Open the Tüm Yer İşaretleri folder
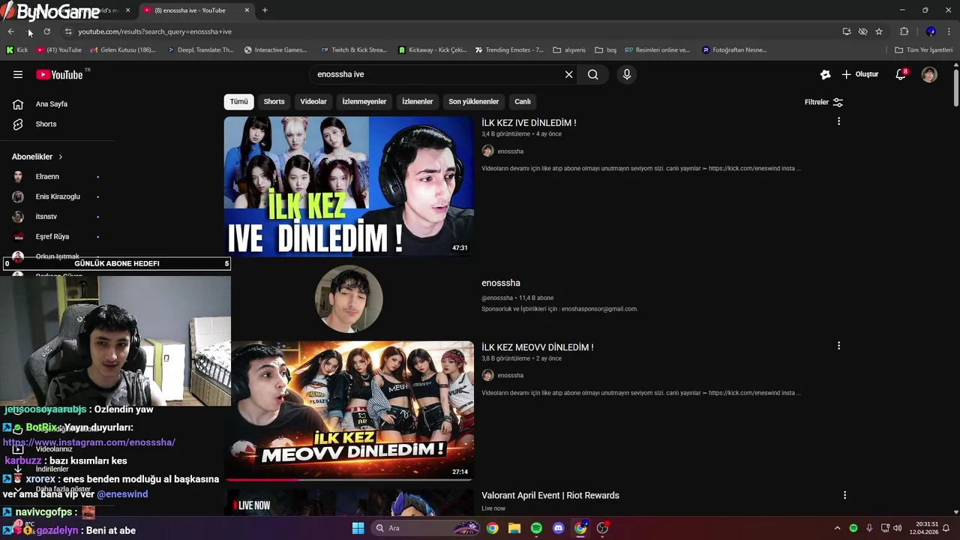 [925, 50]
